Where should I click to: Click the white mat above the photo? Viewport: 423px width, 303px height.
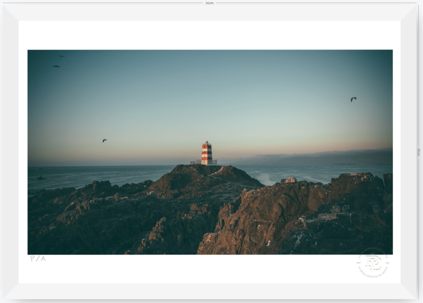209,35
